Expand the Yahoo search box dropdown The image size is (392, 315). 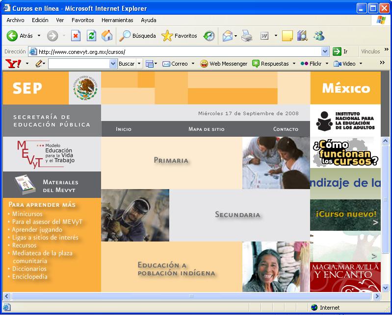(x=113, y=64)
